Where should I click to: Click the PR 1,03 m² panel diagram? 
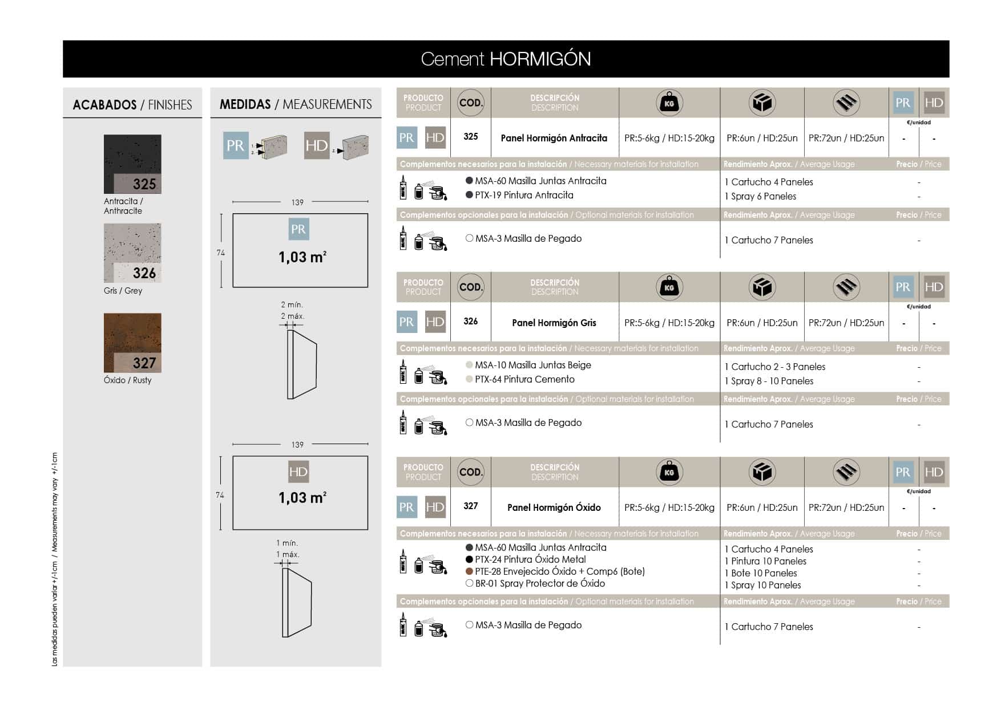coord(300,250)
